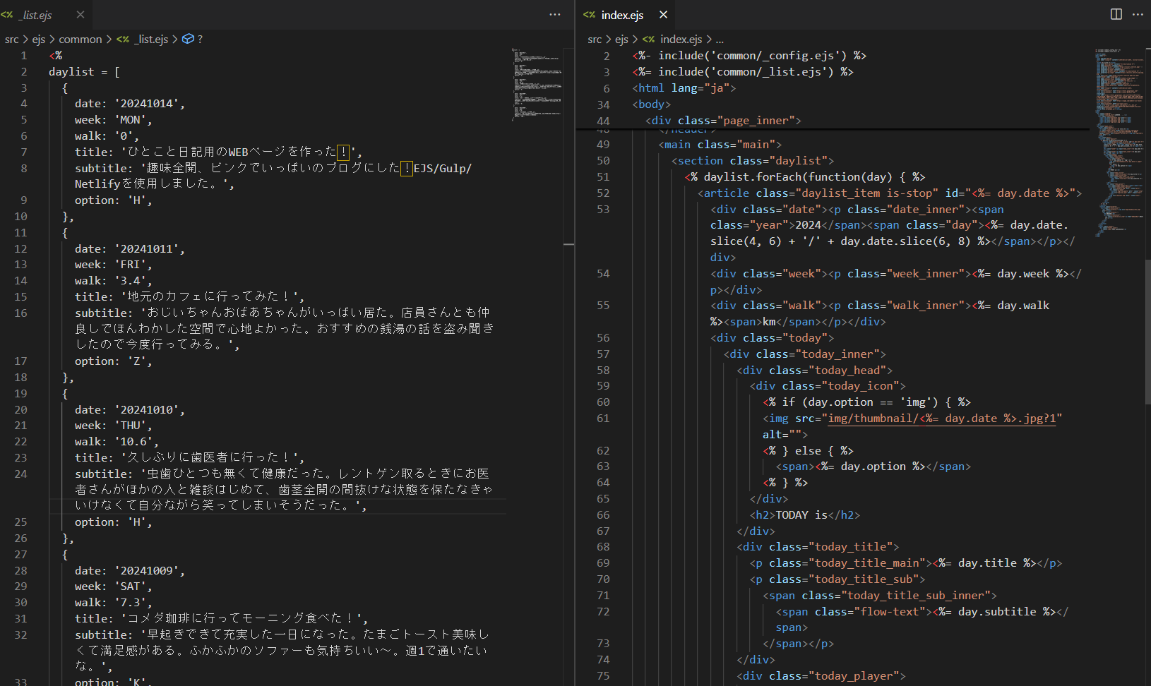Switch to the _list.ejs tab
The width and height of the screenshot is (1151, 686).
[x=37, y=15]
